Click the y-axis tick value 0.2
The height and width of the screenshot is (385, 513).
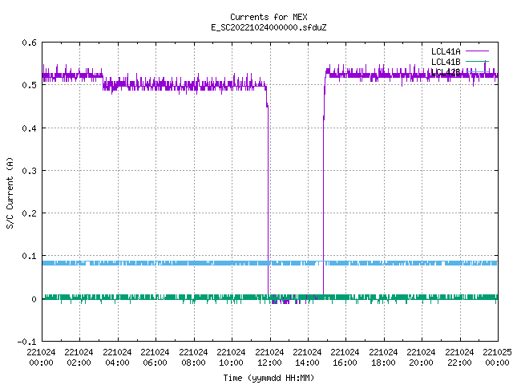point(29,213)
